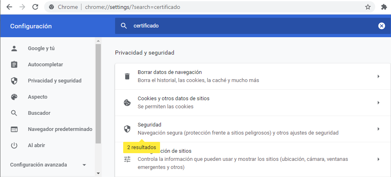
Task: Open Google y tú in sidebar
Action: coord(41,48)
